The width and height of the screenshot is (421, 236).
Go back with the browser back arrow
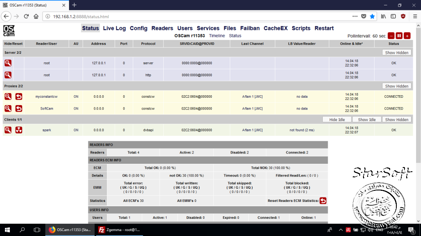(6, 16)
